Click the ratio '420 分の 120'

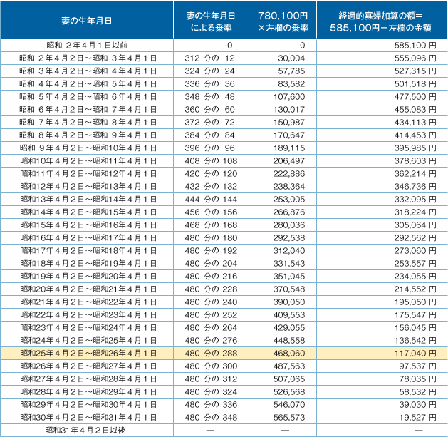211,174
